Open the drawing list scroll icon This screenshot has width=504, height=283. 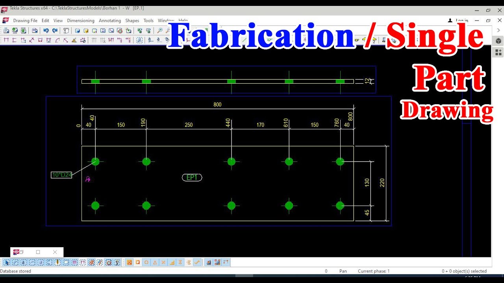66,31
